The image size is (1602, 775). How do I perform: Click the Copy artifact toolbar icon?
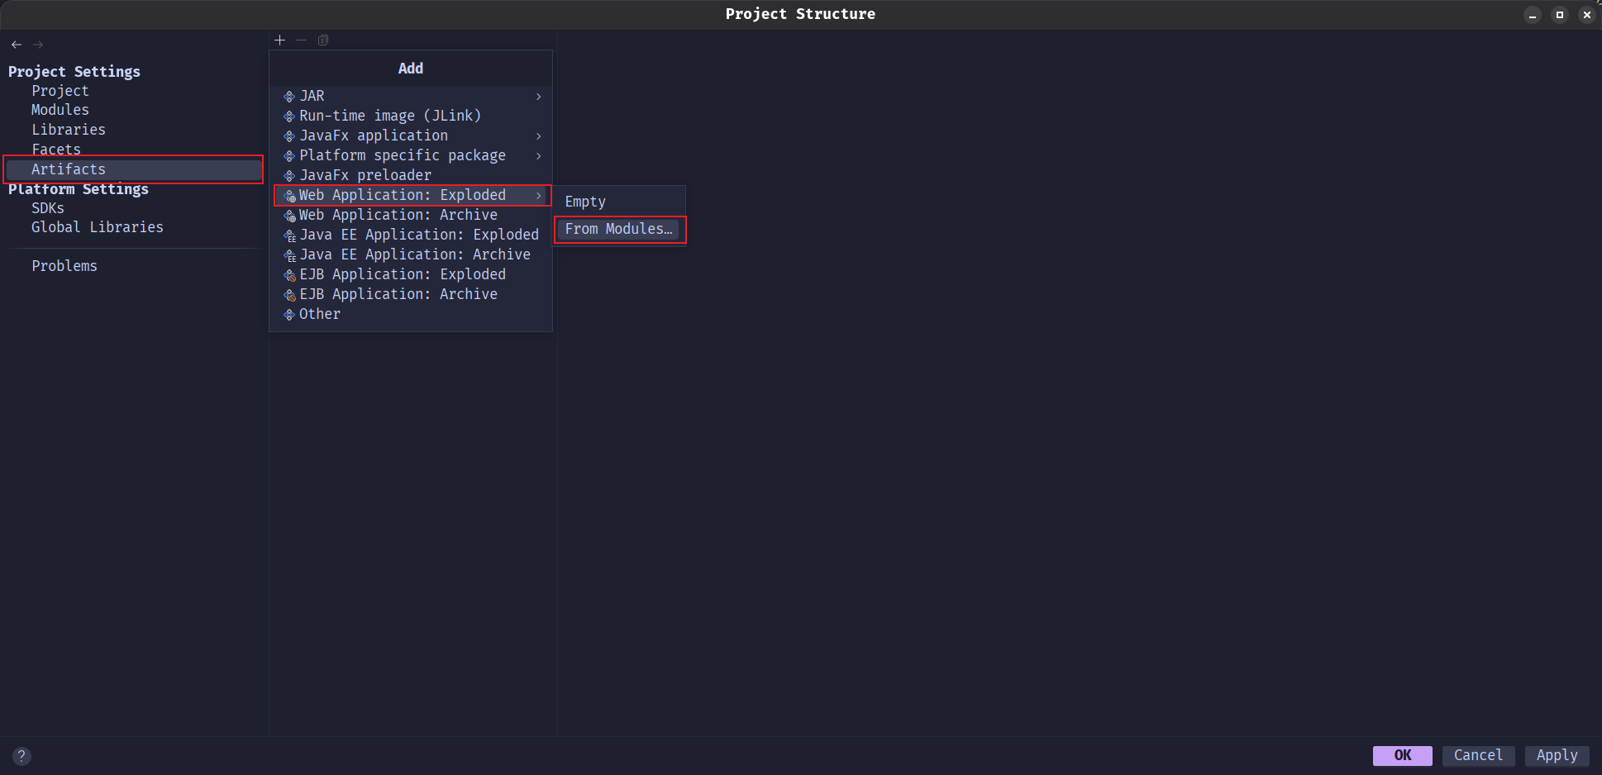[323, 40]
